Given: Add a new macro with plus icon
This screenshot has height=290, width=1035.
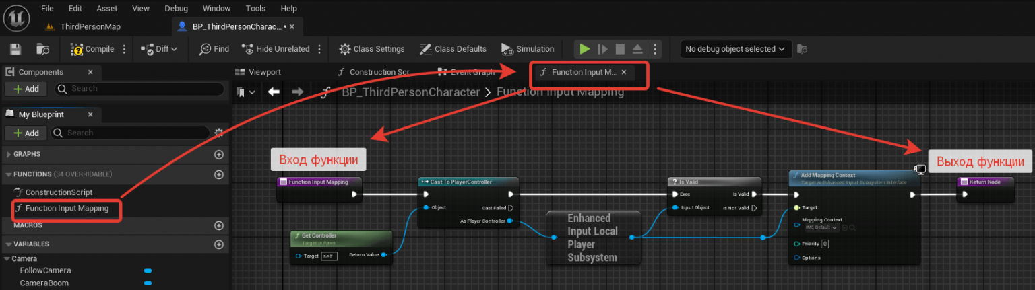Looking at the screenshot, I should (x=218, y=226).
